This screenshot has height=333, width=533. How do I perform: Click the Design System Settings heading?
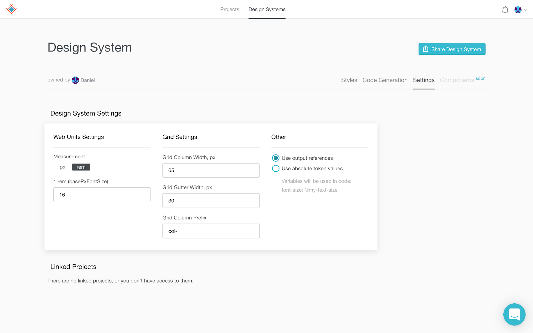pyautogui.click(x=86, y=113)
